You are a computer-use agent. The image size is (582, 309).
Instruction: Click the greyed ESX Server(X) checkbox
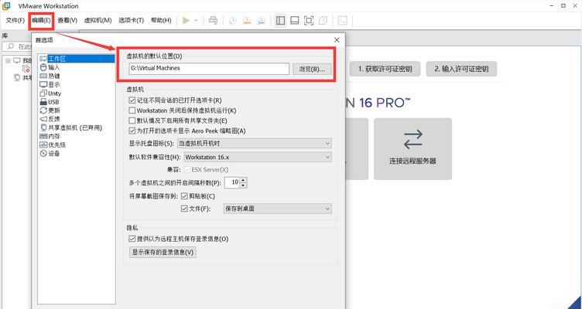[x=187, y=170]
